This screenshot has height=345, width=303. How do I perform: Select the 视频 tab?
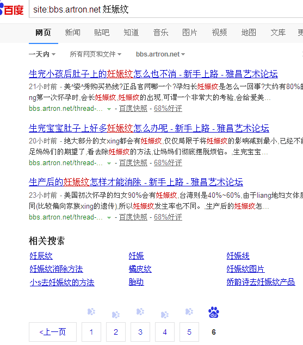219,33
